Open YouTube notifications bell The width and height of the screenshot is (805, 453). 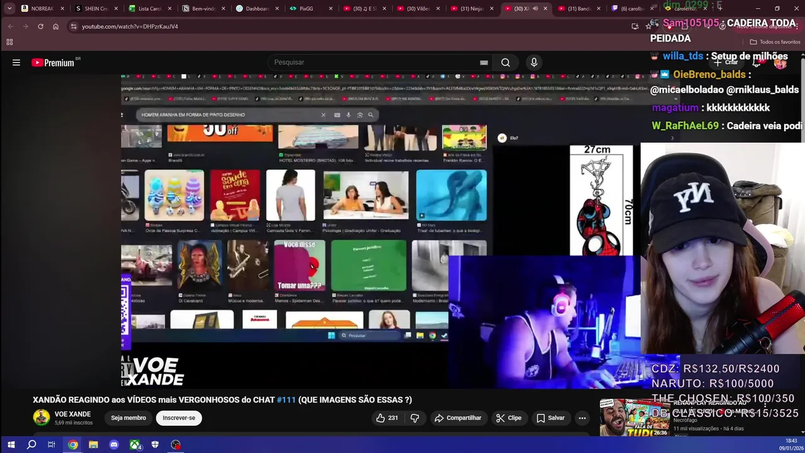[757, 62]
